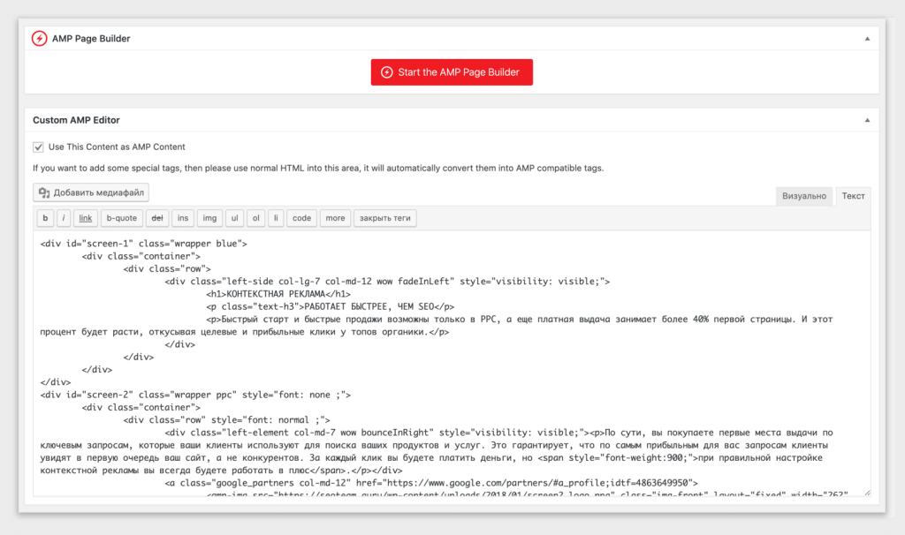
Task: Apply strikethrough using the del button
Action: coord(156,218)
